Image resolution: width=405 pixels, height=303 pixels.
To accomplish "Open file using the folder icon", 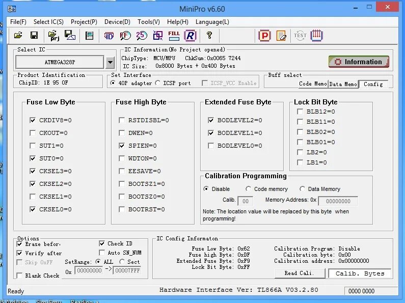I will pos(18,35).
